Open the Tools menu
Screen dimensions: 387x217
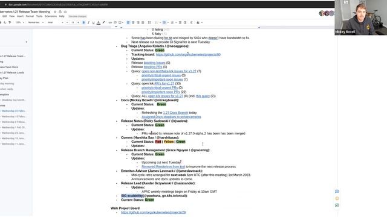tap(39, 16)
